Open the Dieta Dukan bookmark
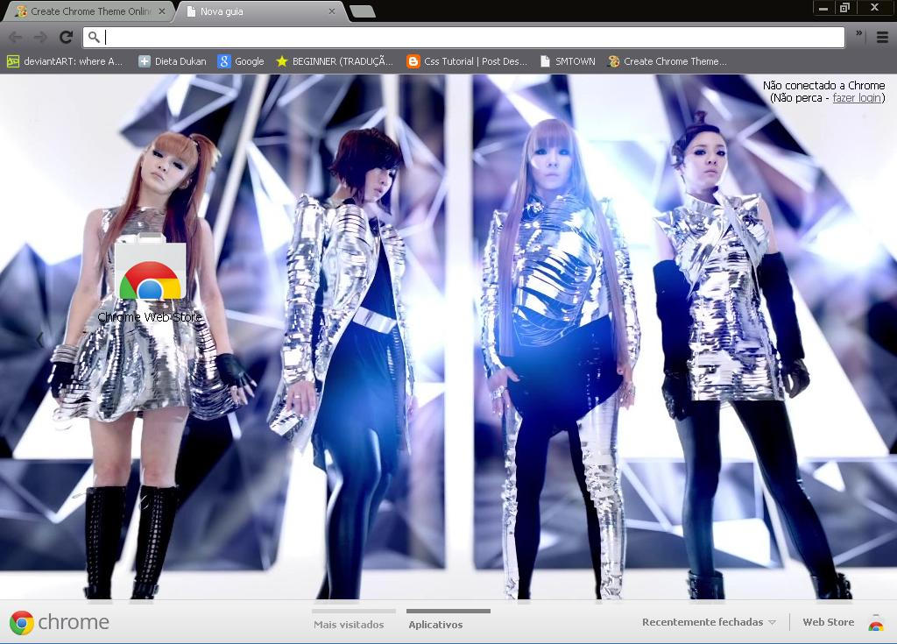Screen dimensions: 897x644 click(171, 61)
